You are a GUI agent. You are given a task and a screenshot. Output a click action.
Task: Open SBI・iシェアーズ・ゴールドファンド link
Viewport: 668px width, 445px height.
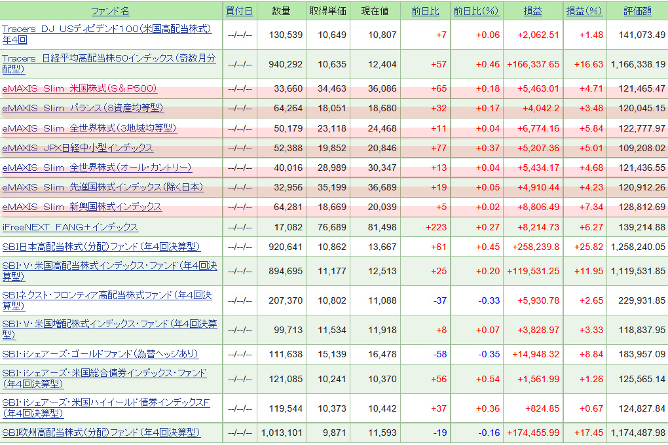(x=100, y=354)
